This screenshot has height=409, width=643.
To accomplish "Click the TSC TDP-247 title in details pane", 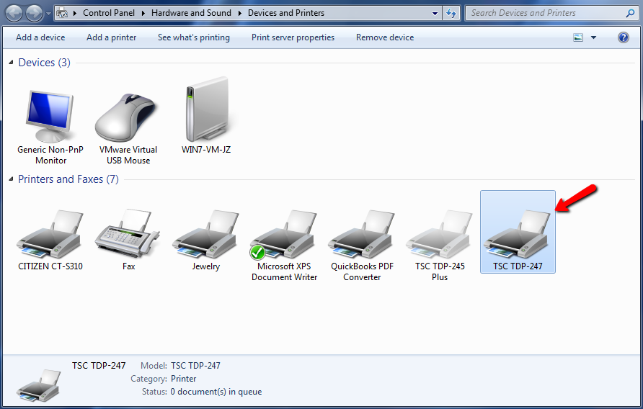I will (x=99, y=366).
